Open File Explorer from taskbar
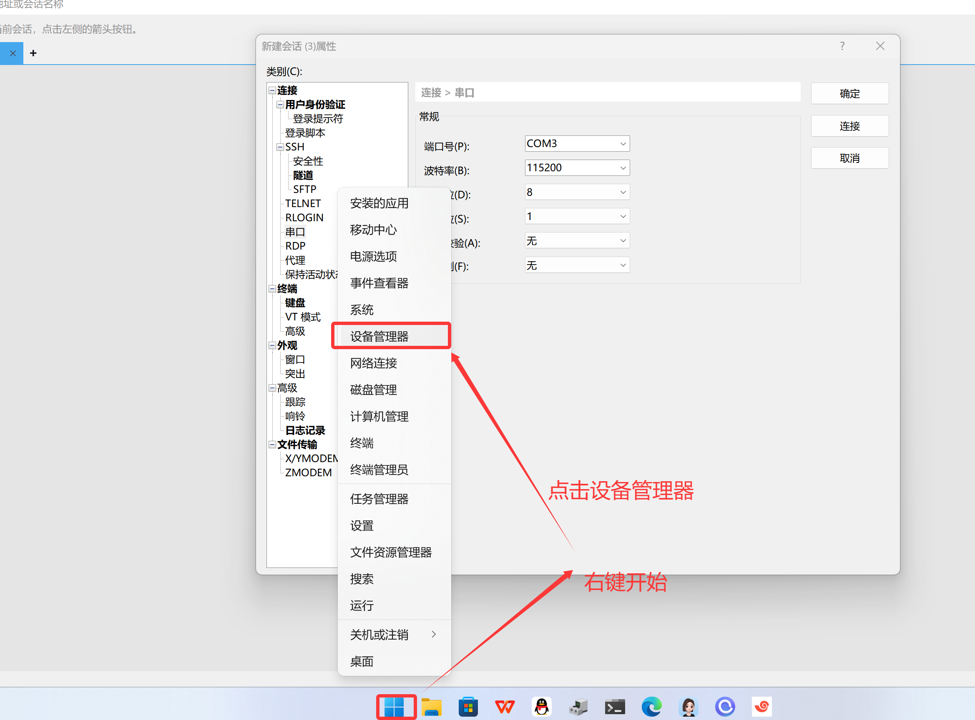Image resolution: width=975 pixels, height=720 pixels. pos(432,707)
